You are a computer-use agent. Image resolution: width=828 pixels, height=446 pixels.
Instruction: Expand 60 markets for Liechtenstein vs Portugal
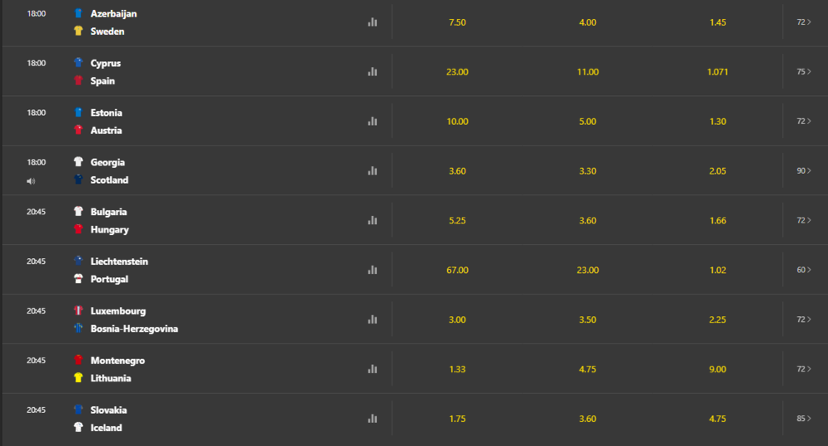804,271
